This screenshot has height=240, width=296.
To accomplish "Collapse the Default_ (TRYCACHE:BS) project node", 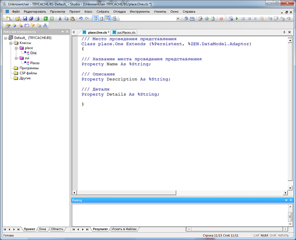I will (6, 38).
